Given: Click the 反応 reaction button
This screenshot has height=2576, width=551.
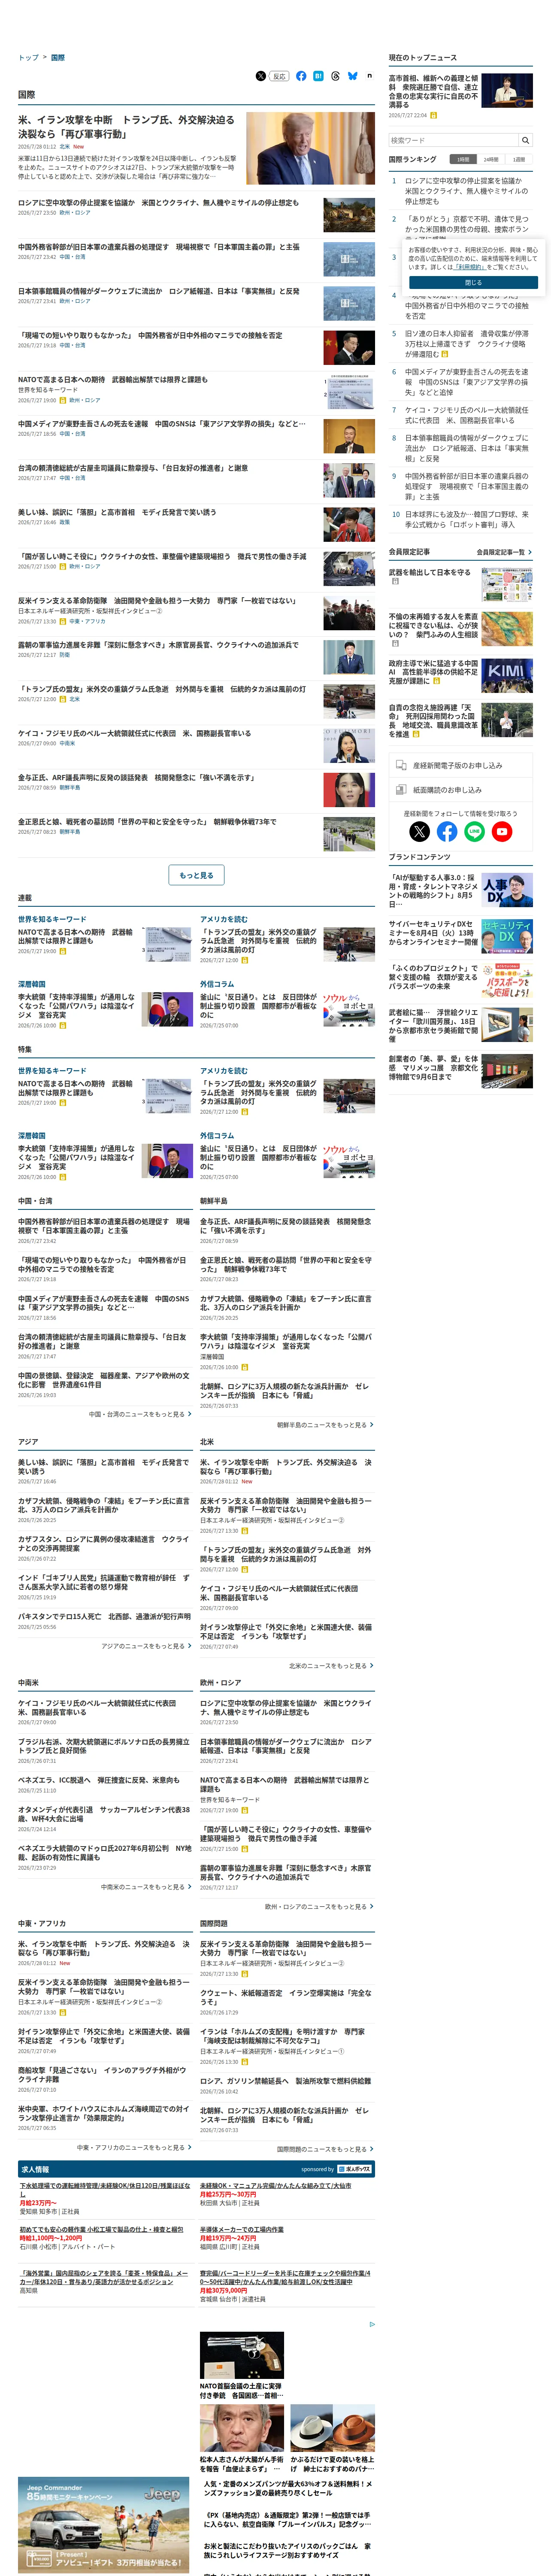Looking at the screenshot, I should [x=280, y=76].
